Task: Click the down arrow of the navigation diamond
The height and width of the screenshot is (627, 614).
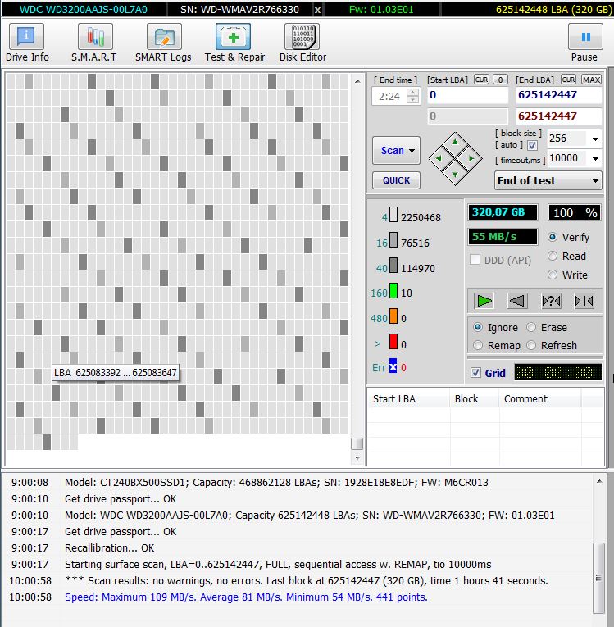Action: (455, 175)
